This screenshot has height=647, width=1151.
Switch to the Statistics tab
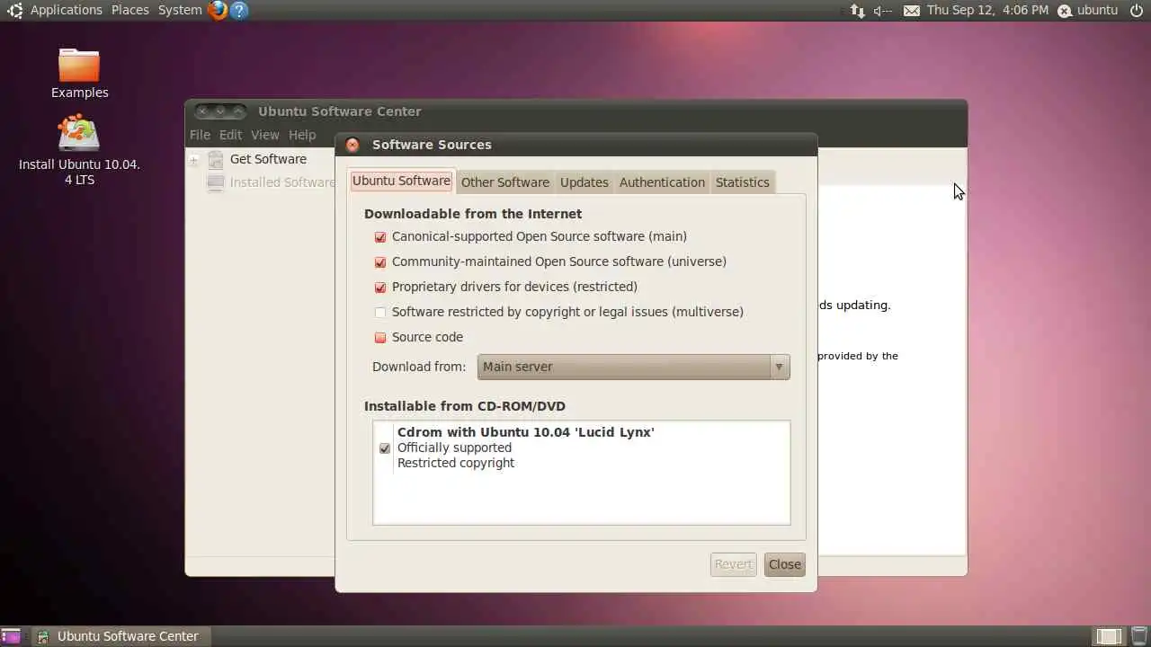(x=742, y=182)
